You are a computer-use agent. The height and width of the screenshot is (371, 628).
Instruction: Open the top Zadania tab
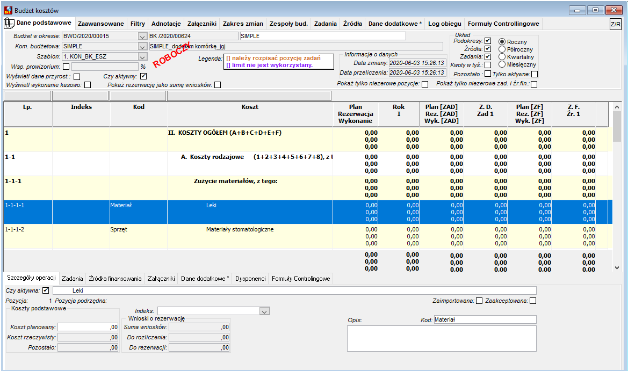pos(325,24)
